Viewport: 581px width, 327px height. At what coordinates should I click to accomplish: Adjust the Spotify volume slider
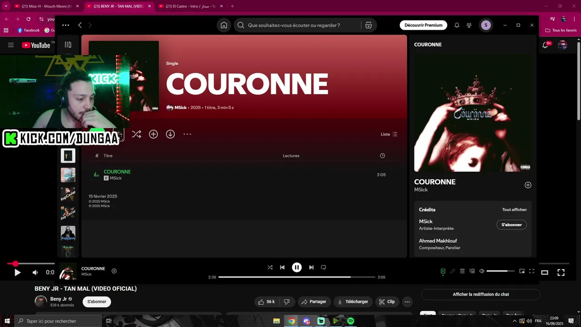[501, 271]
